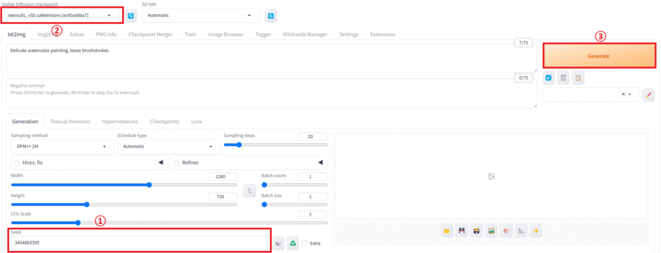Click the sparkles upscale icon below the preview
661x253 pixels.
(536, 230)
